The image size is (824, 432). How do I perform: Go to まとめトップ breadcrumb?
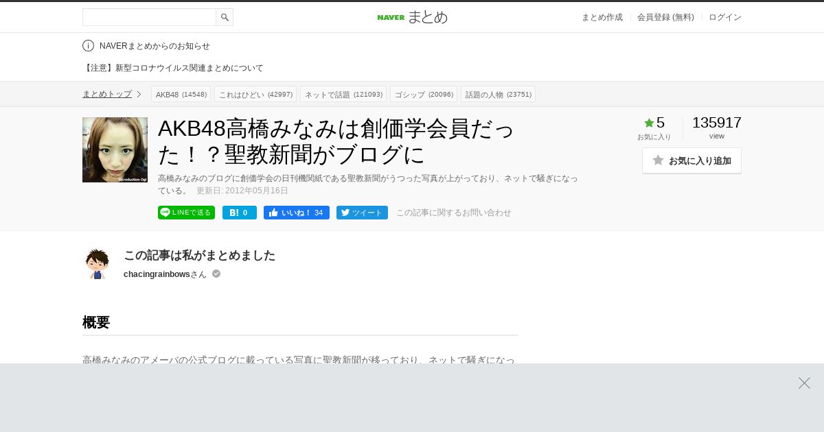pos(107,94)
